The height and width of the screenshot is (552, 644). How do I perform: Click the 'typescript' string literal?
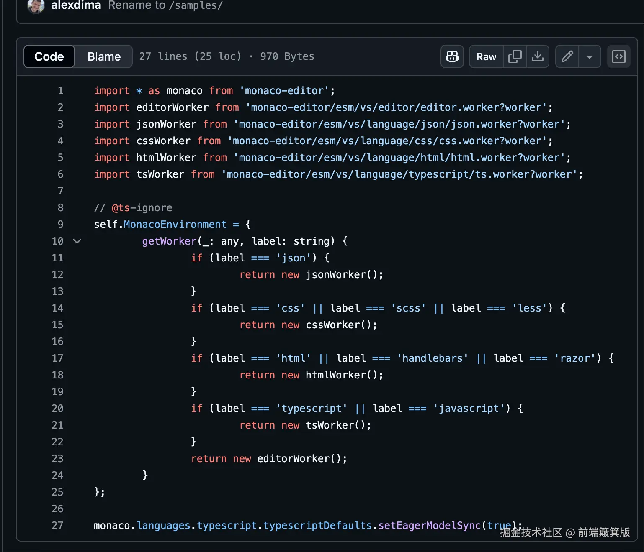[x=311, y=409]
